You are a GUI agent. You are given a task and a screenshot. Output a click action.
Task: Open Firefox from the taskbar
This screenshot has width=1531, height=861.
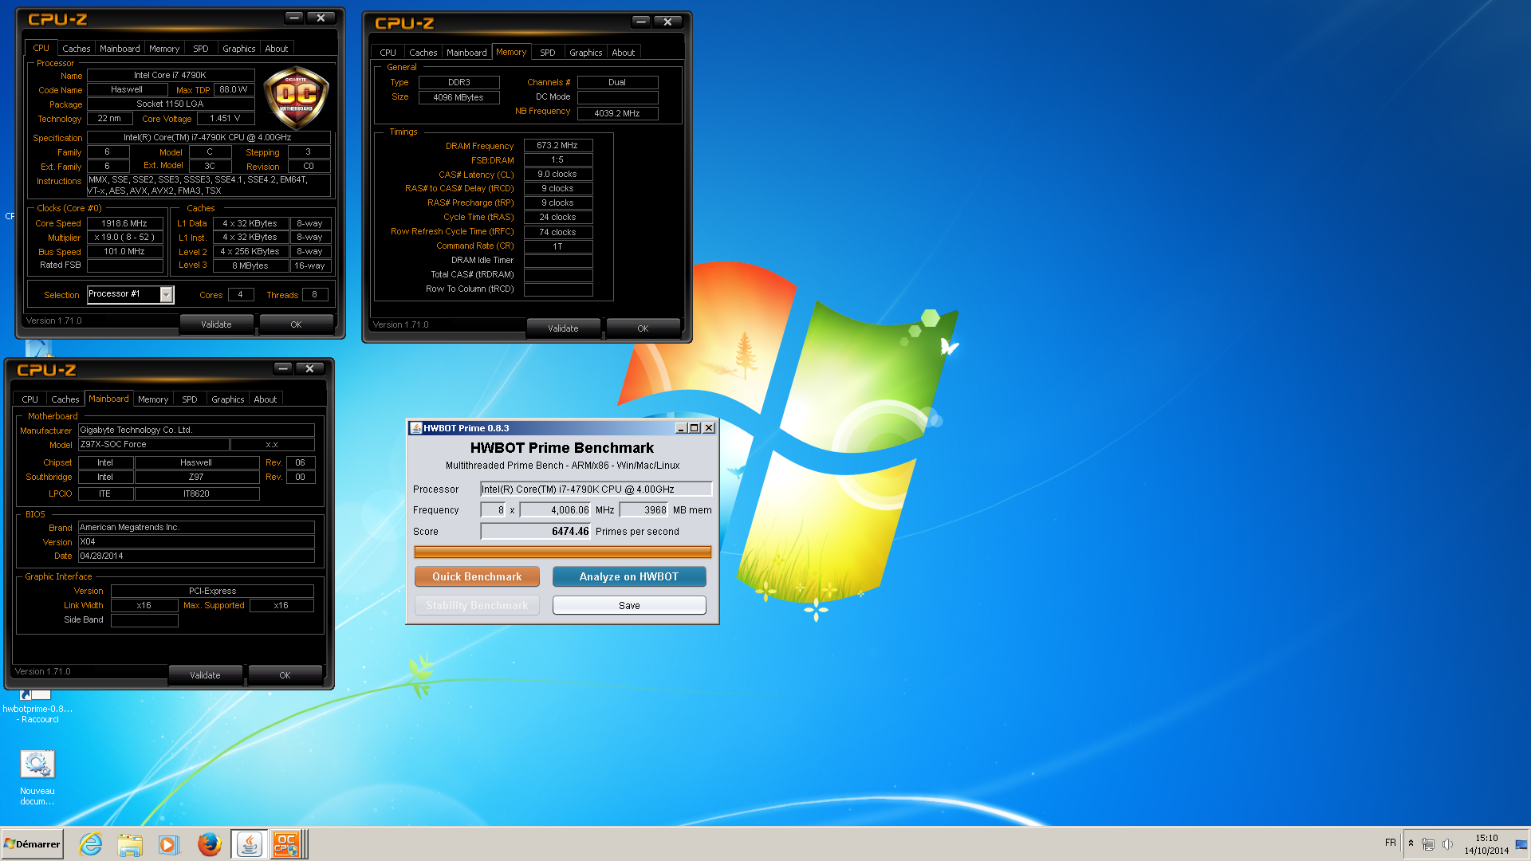[209, 843]
